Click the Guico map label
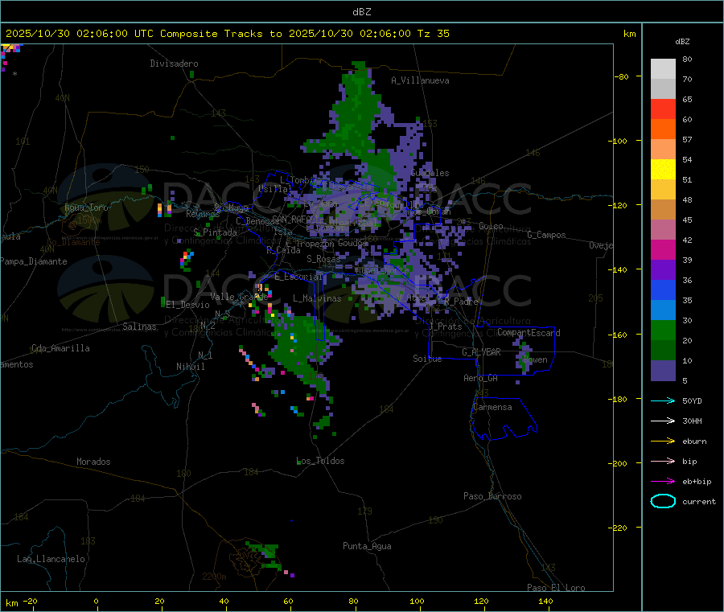 coord(491,226)
